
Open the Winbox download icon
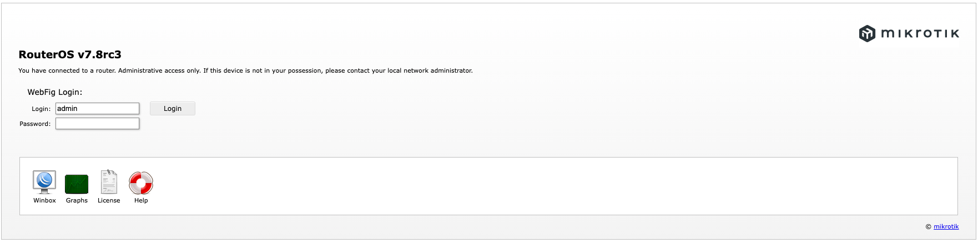point(44,182)
